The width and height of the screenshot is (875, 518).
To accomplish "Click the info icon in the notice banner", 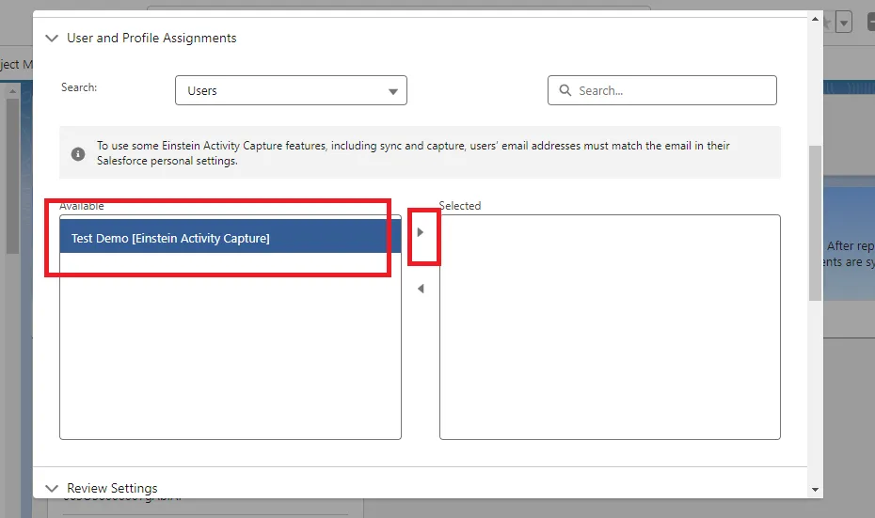I will pos(78,153).
